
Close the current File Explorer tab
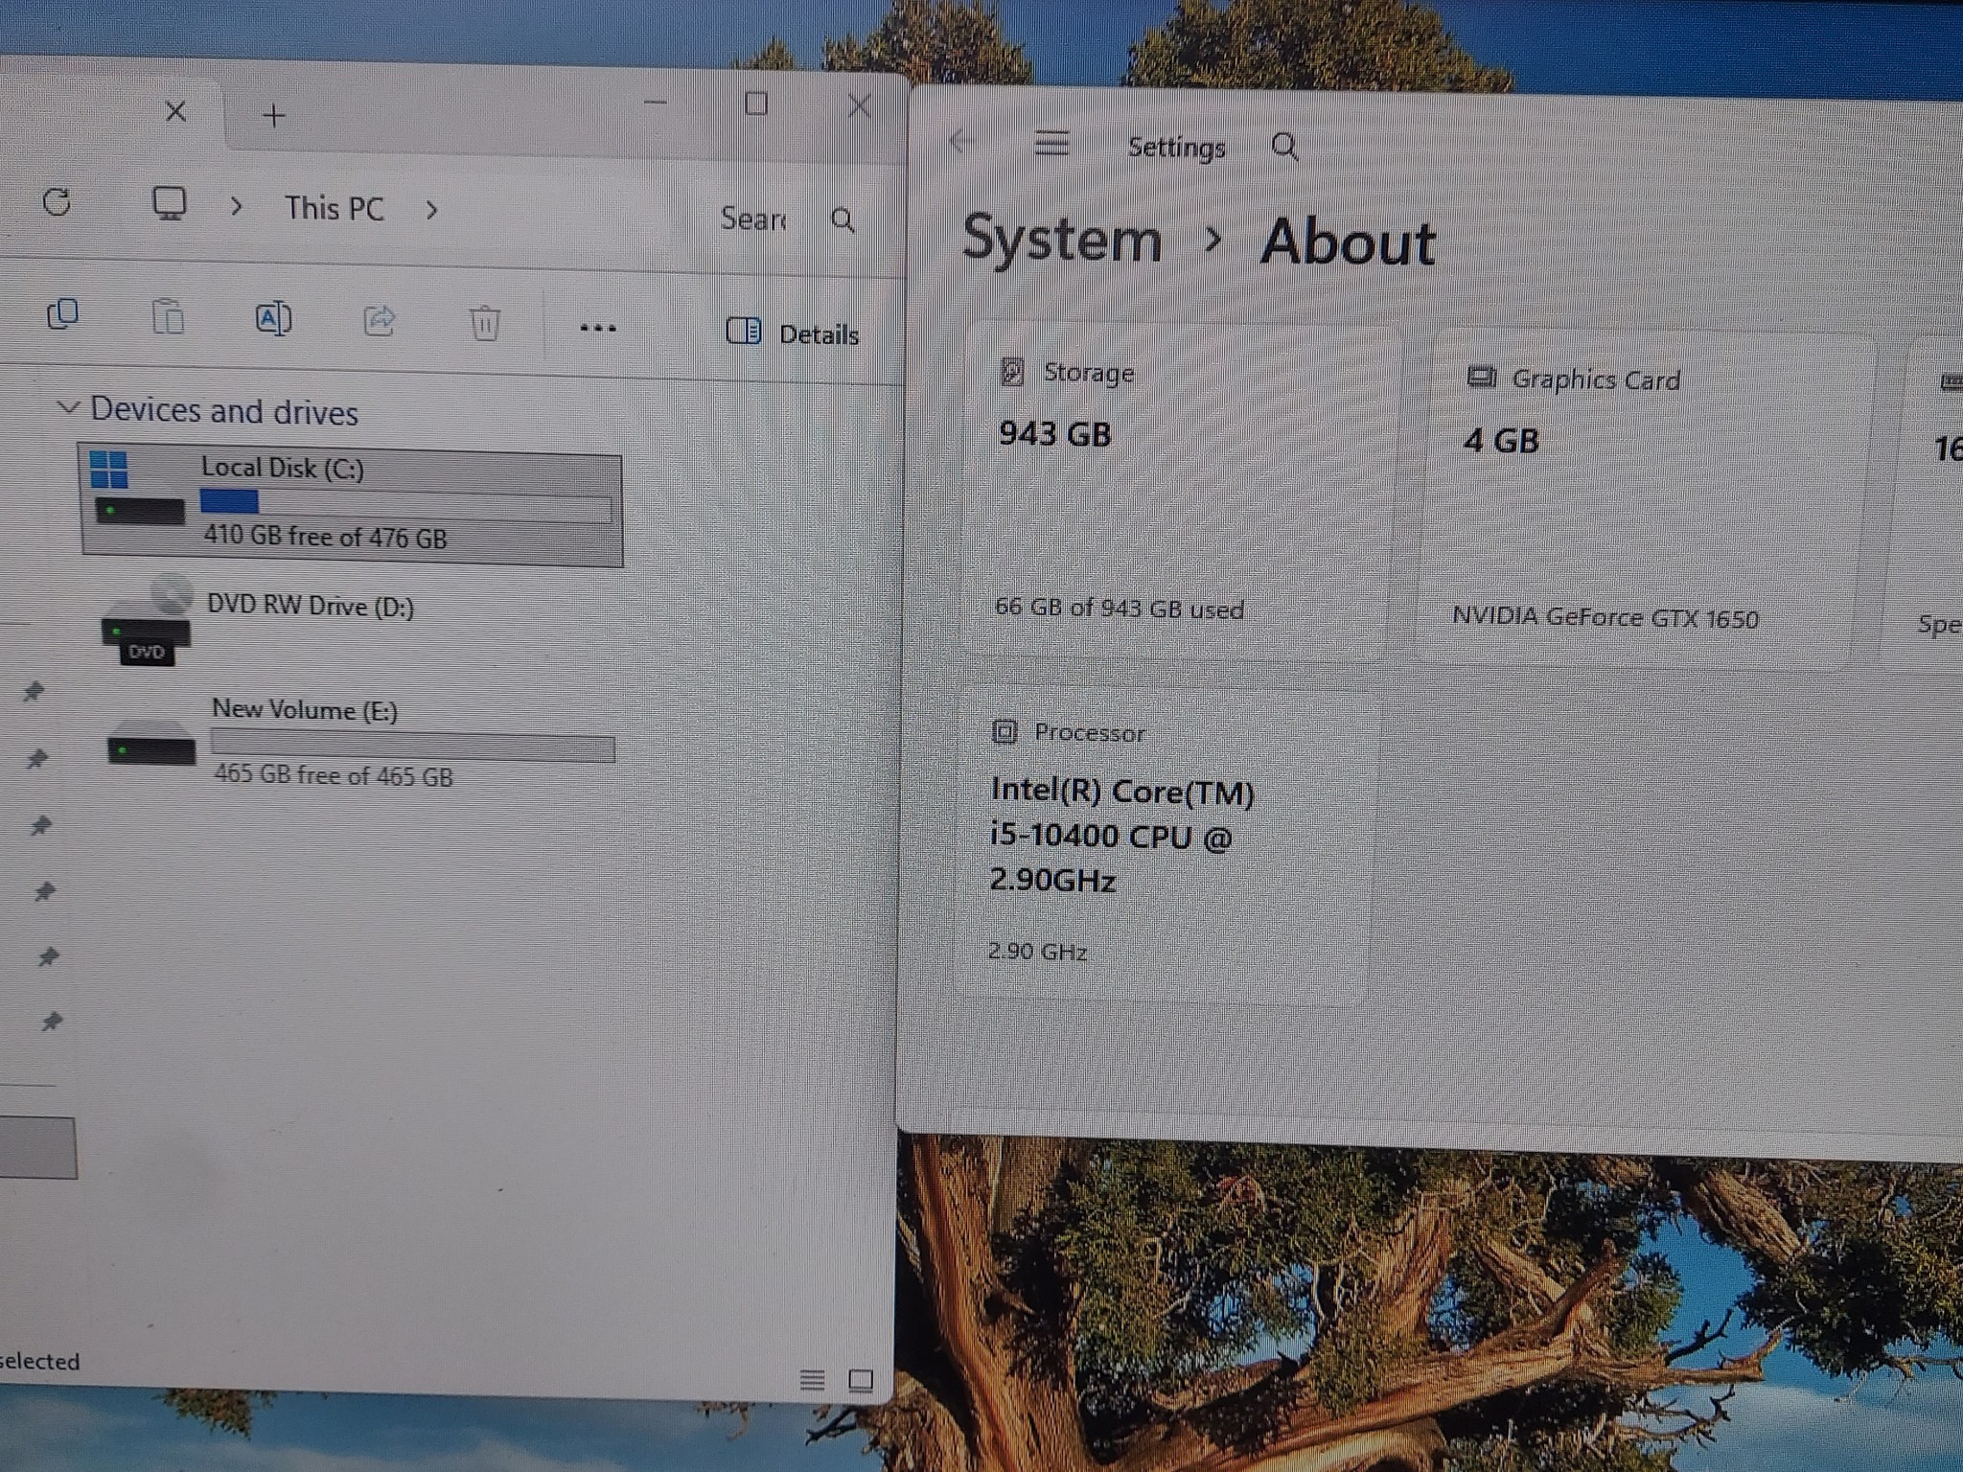[175, 111]
